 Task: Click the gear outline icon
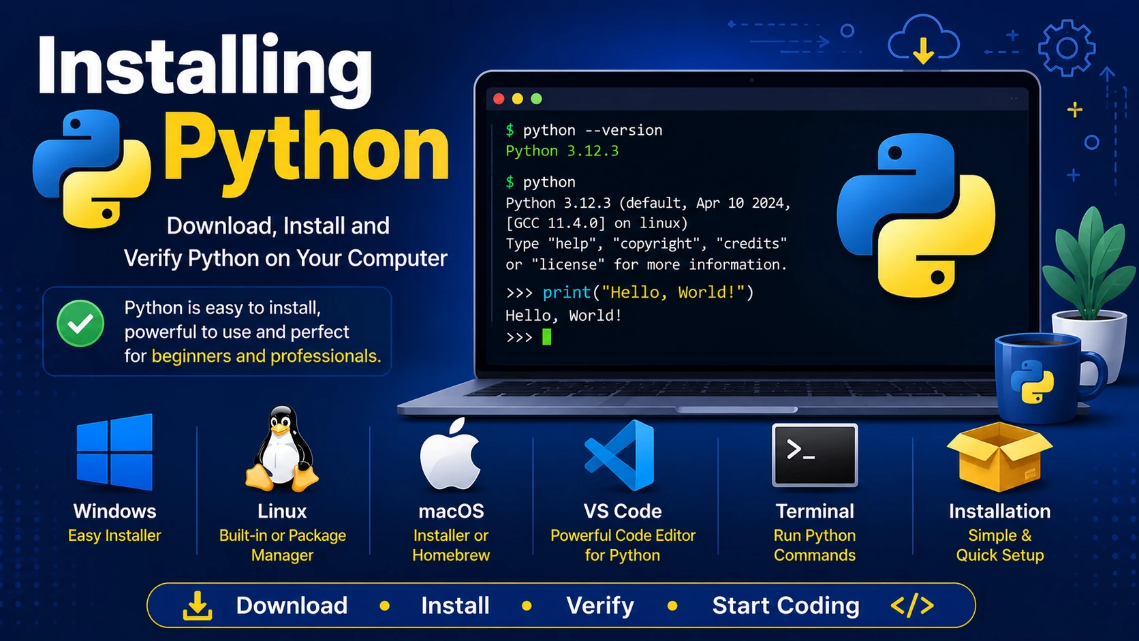1067,48
